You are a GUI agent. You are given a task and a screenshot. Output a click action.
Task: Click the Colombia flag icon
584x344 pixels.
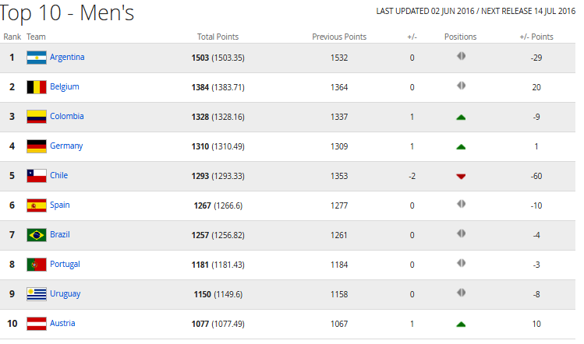[37, 117]
